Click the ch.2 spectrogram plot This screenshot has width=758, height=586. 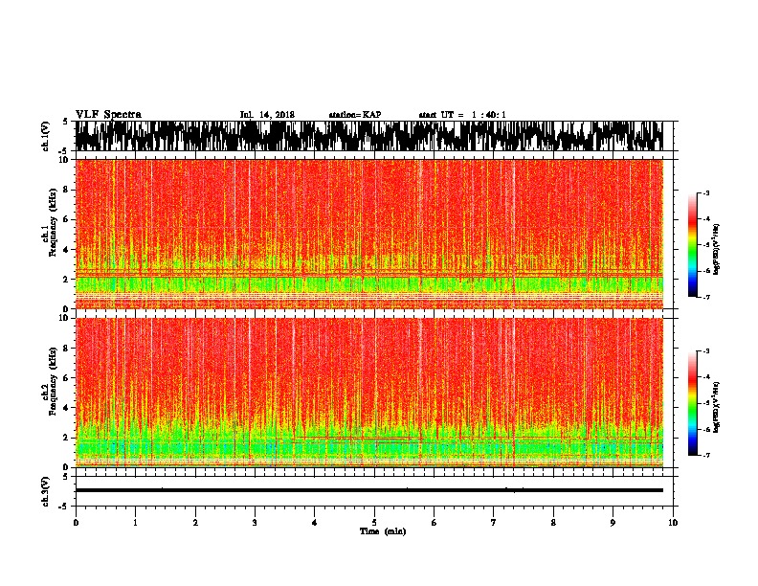point(368,393)
